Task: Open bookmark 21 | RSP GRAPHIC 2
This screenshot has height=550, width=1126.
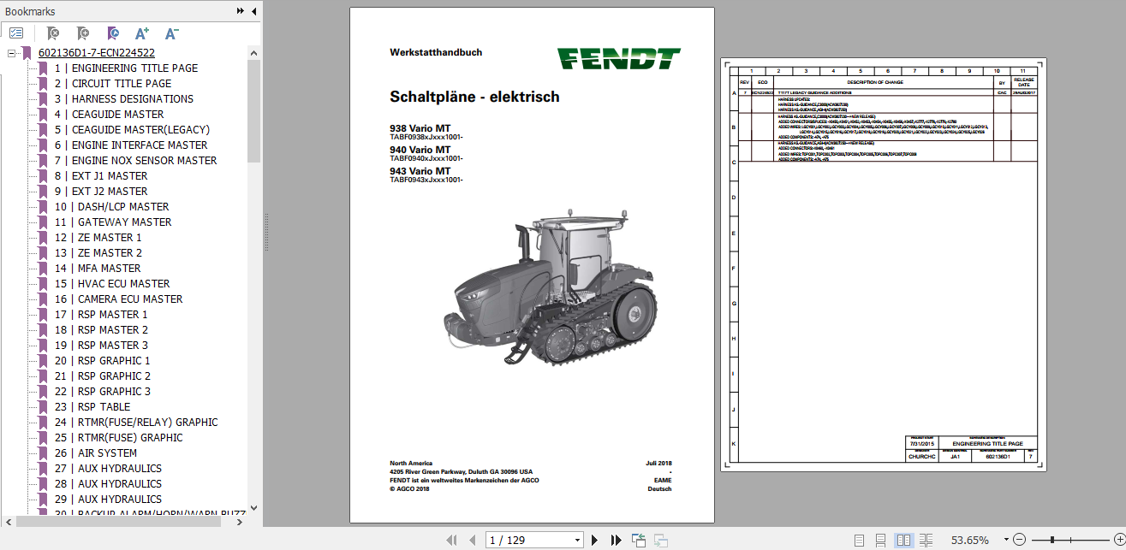Action: pos(103,376)
